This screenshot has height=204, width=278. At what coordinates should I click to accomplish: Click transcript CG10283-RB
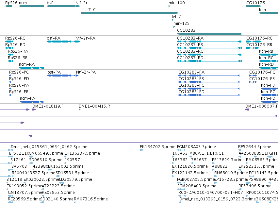click(210, 48)
